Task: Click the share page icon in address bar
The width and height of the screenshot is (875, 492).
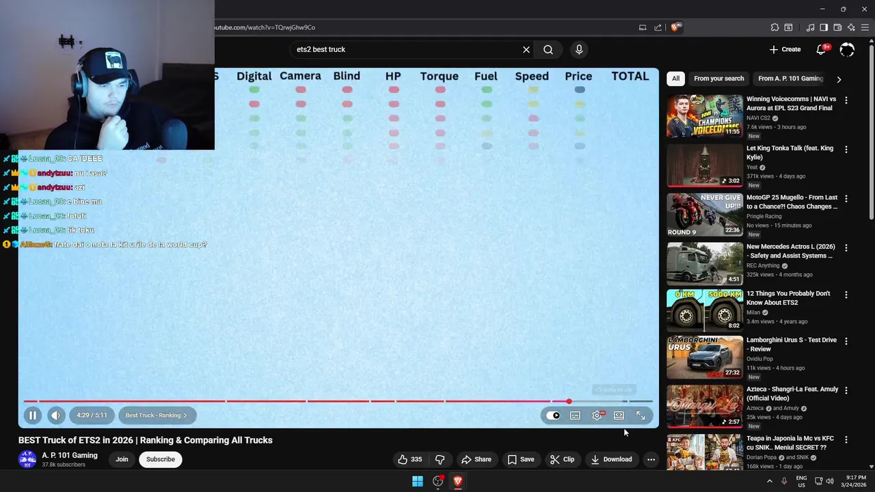Action: (x=658, y=27)
